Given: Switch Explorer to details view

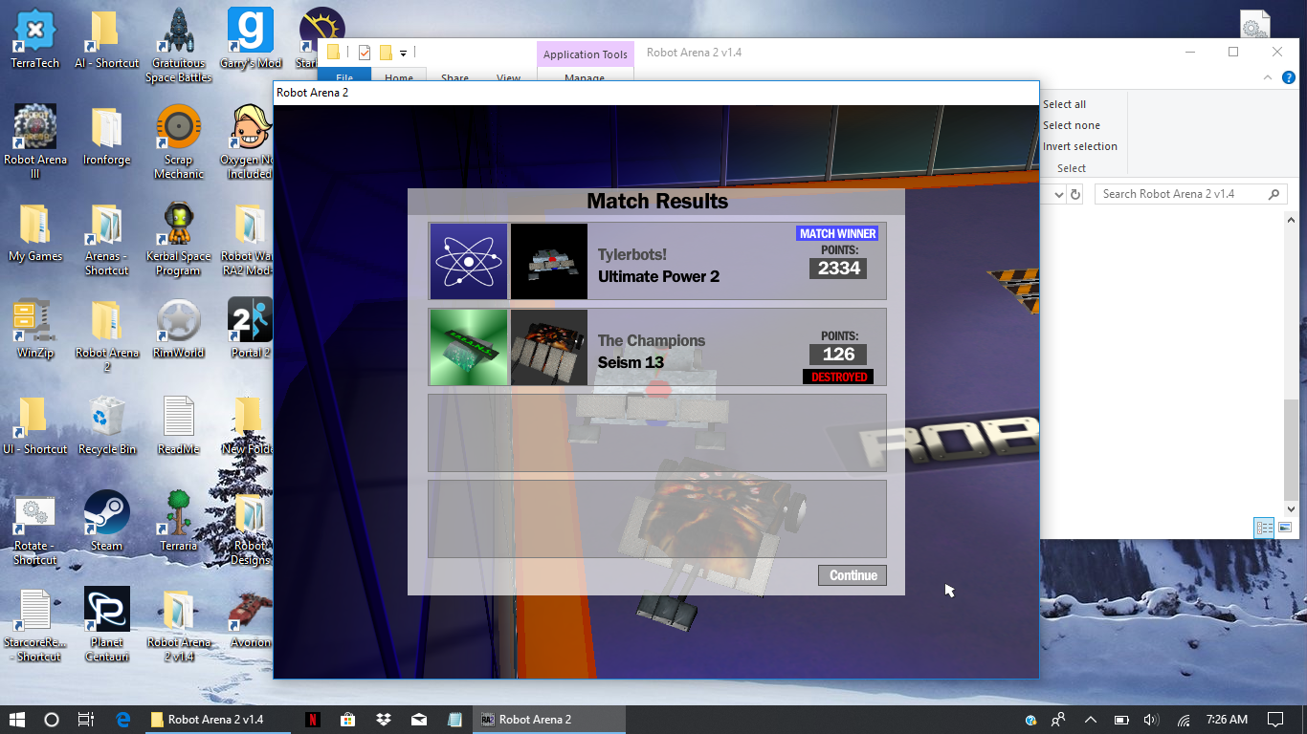Looking at the screenshot, I should click(x=1263, y=528).
